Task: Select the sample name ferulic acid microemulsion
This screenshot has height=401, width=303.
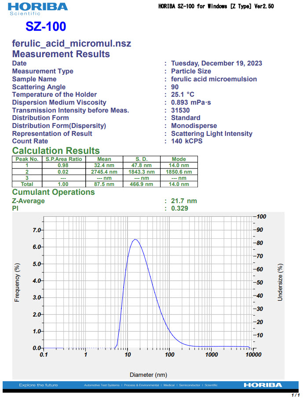Action: 214,79
